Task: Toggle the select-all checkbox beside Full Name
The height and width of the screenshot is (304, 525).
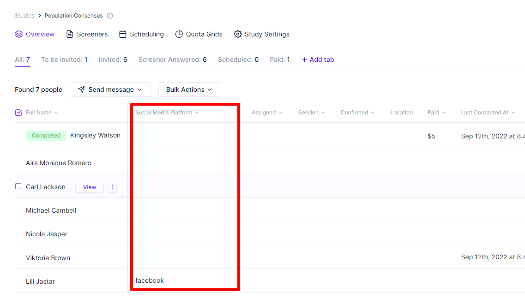Action: tap(18, 113)
